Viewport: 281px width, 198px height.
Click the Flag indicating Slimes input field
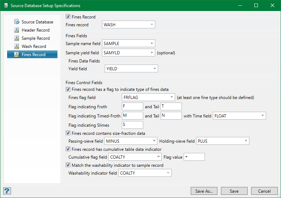pos(132,125)
